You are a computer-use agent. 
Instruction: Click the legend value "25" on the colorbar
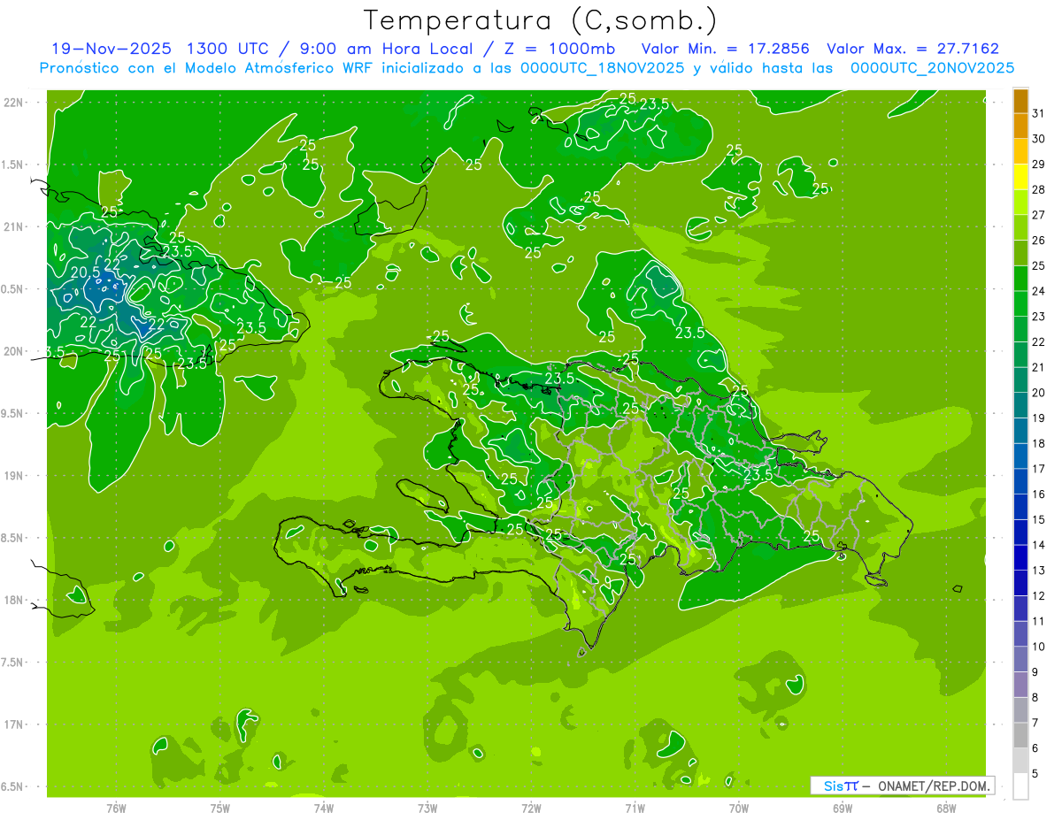(1039, 265)
